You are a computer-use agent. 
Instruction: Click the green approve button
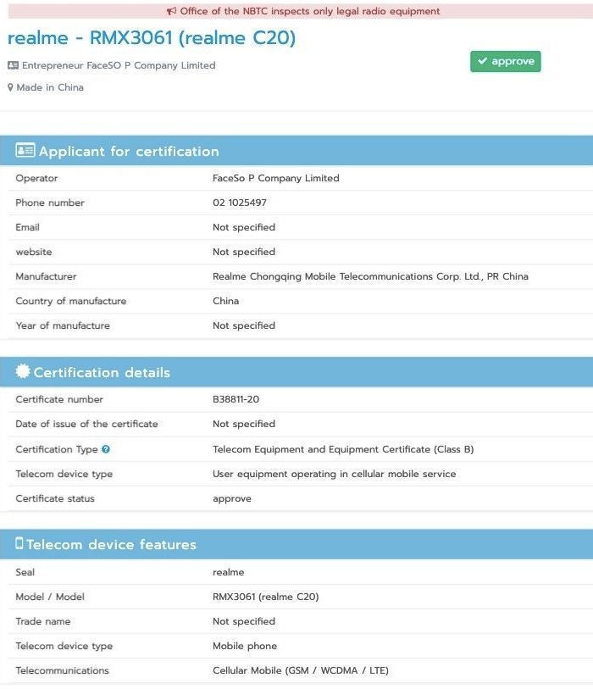[505, 61]
